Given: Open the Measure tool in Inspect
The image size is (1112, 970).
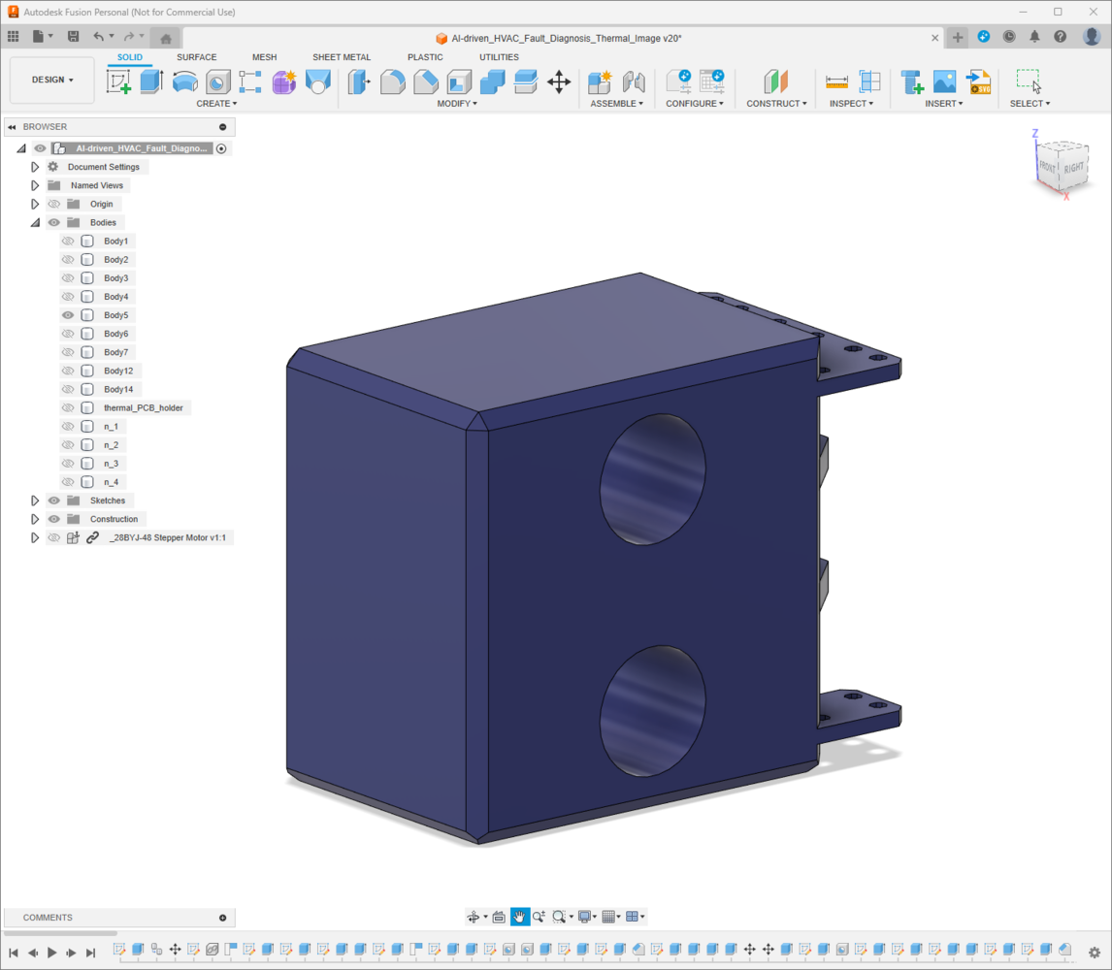Looking at the screenshot, I should click(x=836, y=82).
